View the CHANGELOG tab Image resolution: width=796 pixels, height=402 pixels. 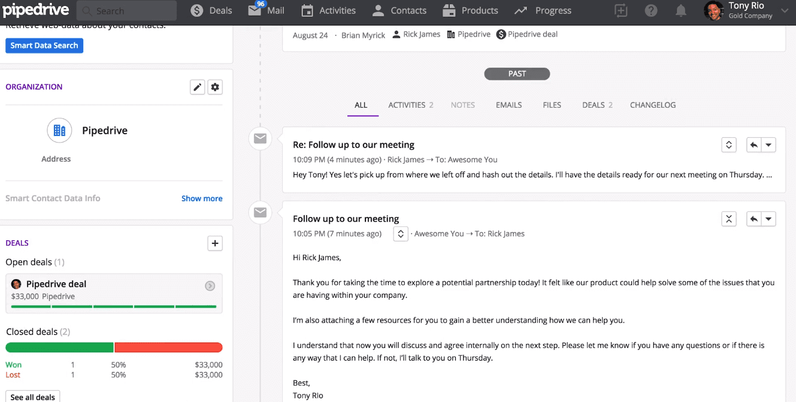point(653,105)
